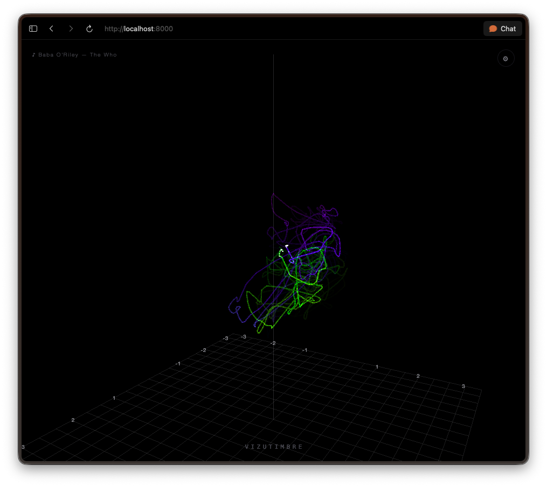Click the 3D timbre trajectory visualization
This screenshot has height=487, width=547.
pos(288,263)
